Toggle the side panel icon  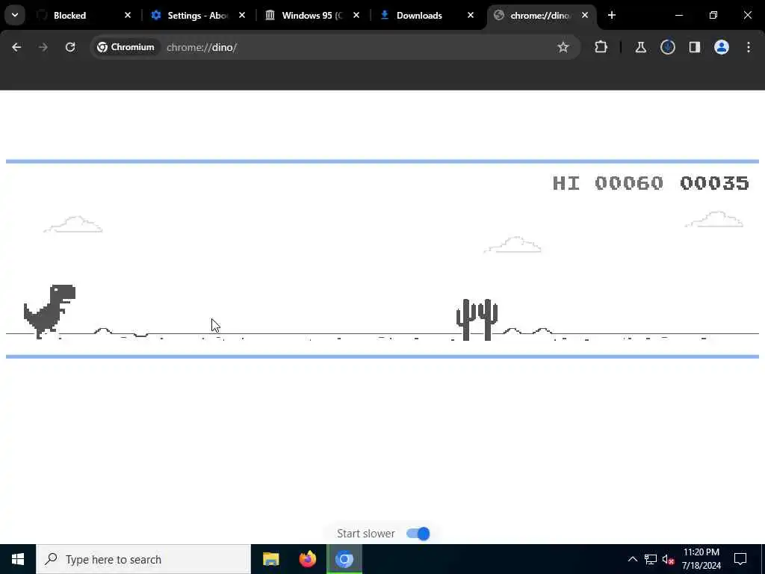[695, 47]
